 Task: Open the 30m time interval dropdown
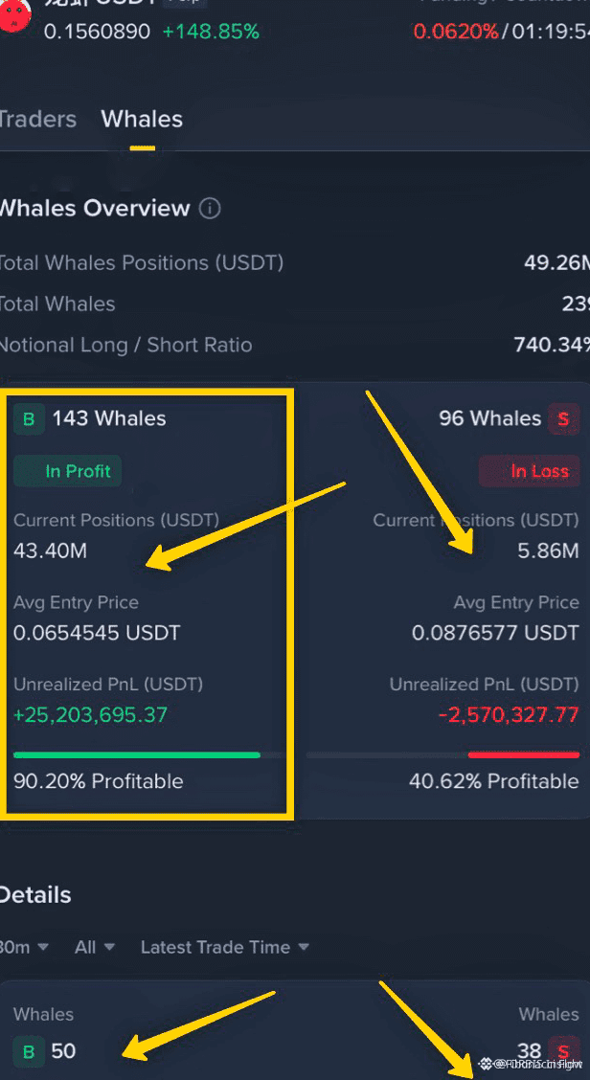click(24, 947)
